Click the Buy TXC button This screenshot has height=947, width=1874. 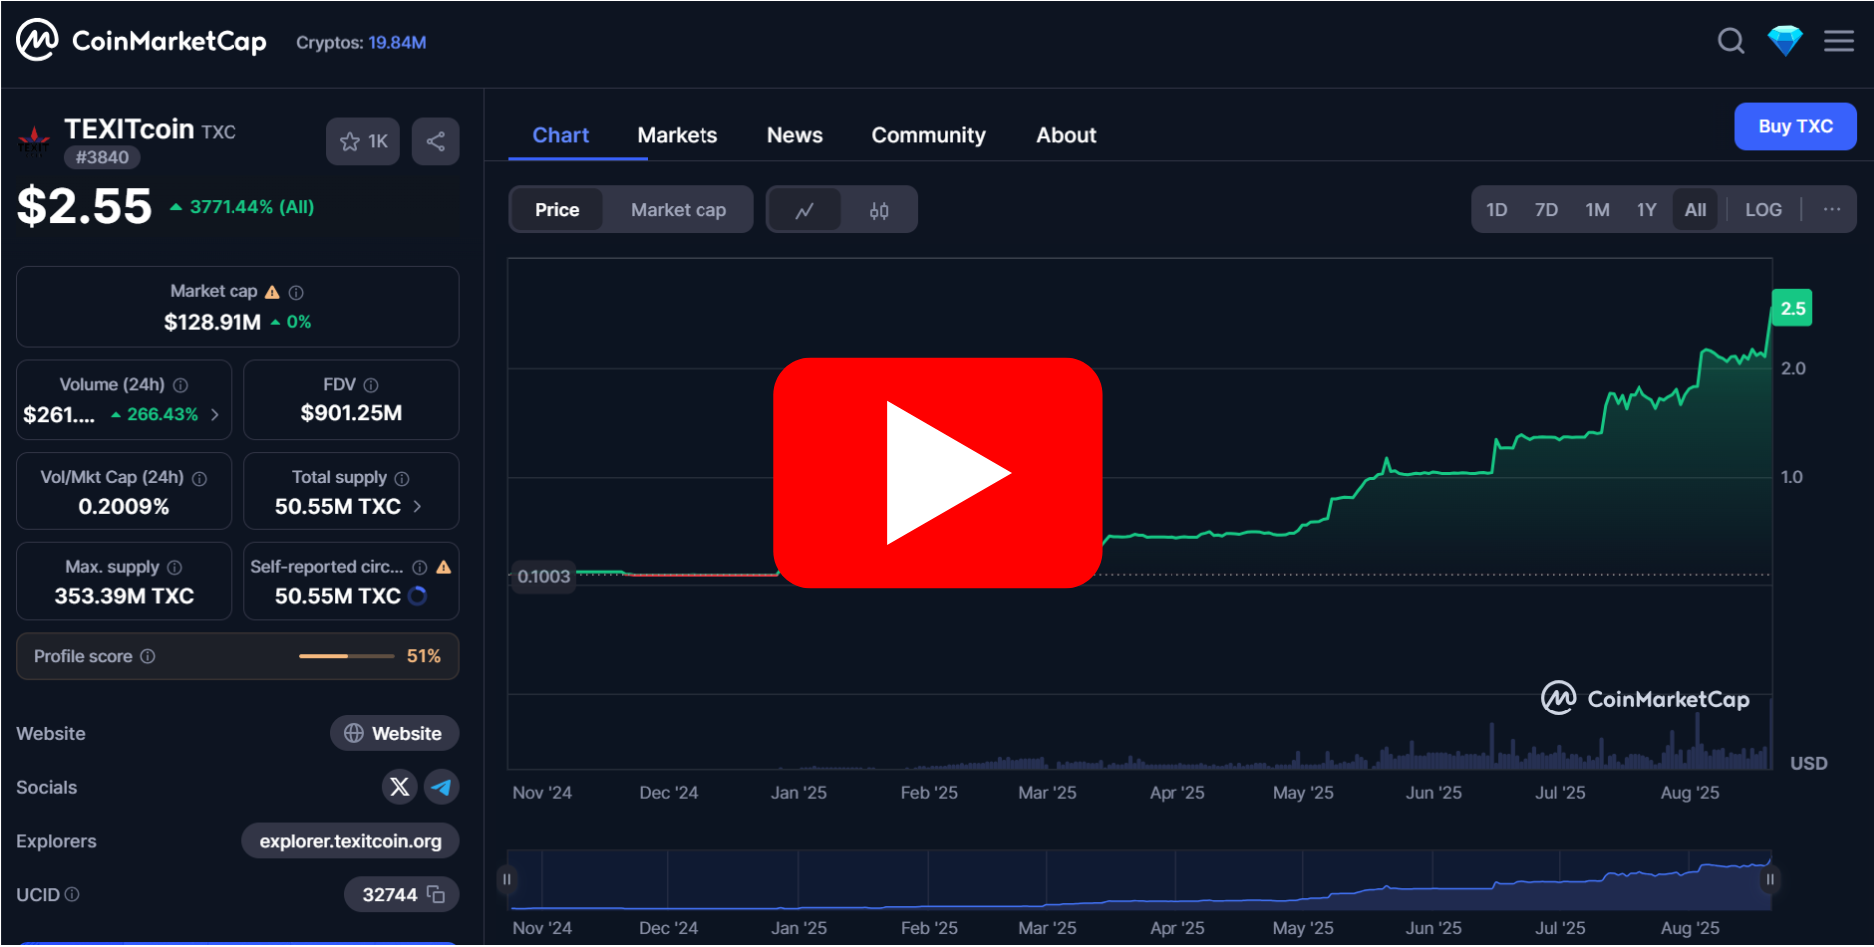tap(1795, 126)
